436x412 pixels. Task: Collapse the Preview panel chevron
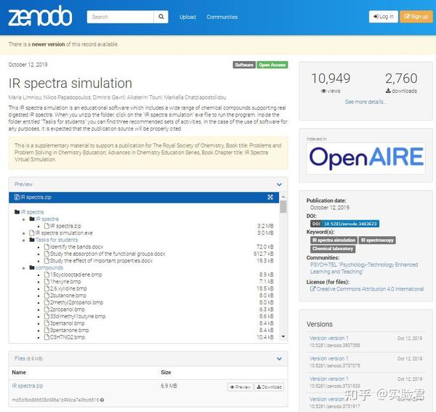pos(279,185)
